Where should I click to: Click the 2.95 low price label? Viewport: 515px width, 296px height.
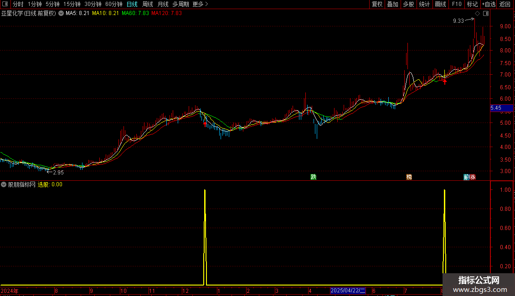tap(58, 172)
